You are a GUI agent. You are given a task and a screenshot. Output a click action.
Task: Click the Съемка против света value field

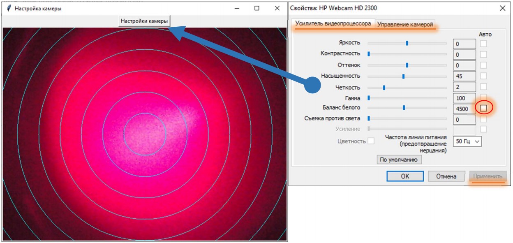(x=464, y=120)
